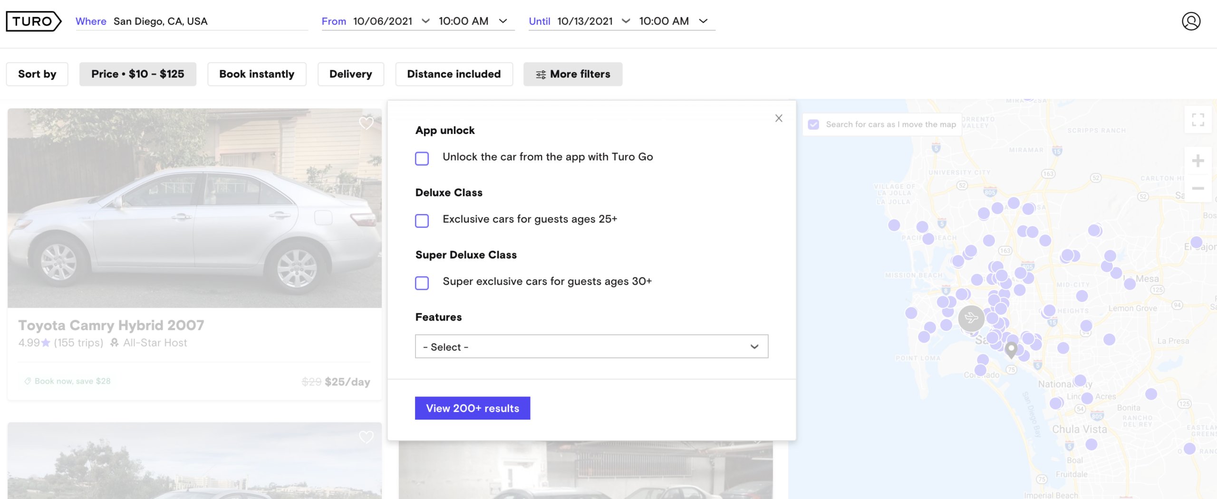The image size is (1217, 499).
Task: Zoom out on the map
Action: click(1198, 189)
